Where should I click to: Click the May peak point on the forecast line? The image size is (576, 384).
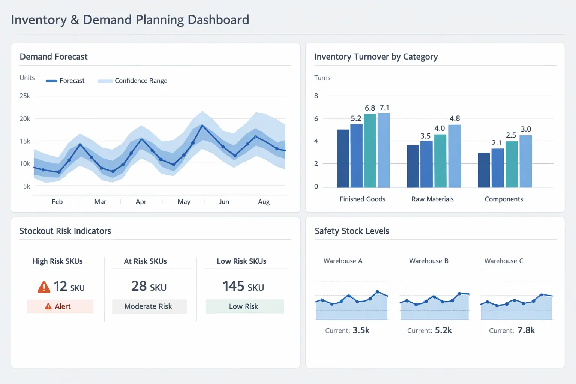point(202,125)
